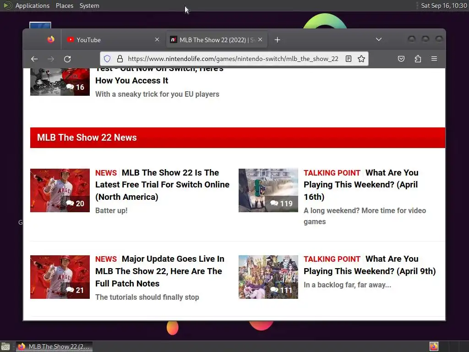Viewport: 469px width, 352px height.
Task: Expand the list all tabs chevron
Action: [x=379, y=39]
